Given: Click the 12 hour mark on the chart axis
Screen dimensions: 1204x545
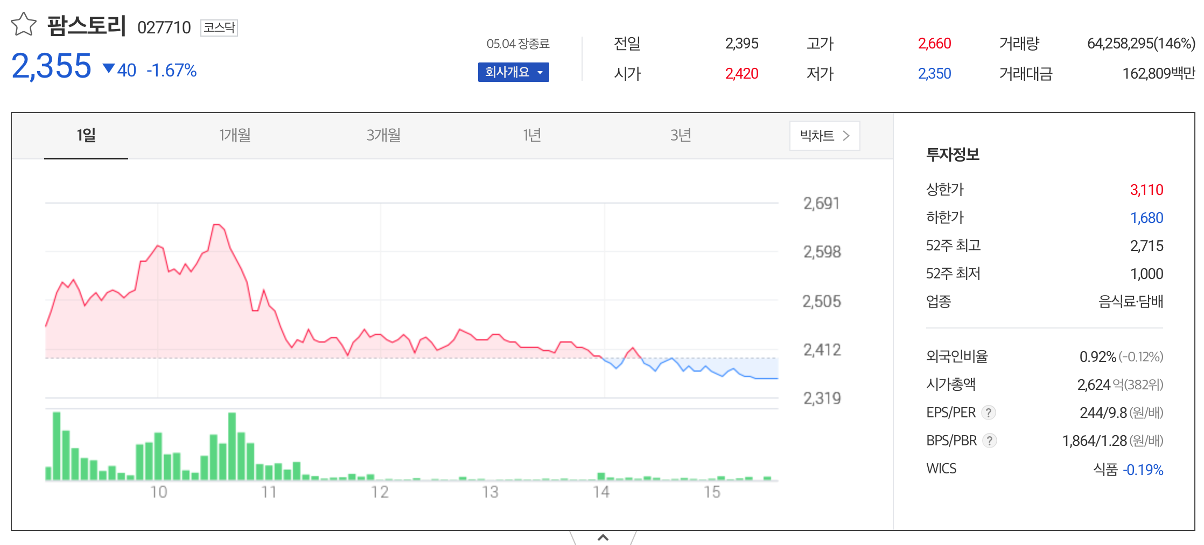Looking at the screenshot, I should click(380, 492).
